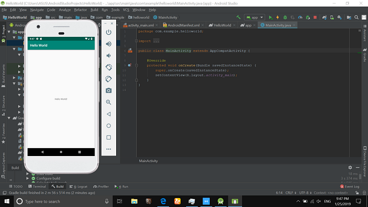Screen dimensions: 368x207
Task: Click the Windows search box
Action: coord(63,201)
